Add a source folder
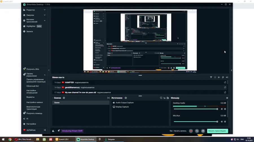 coord(168,98)
